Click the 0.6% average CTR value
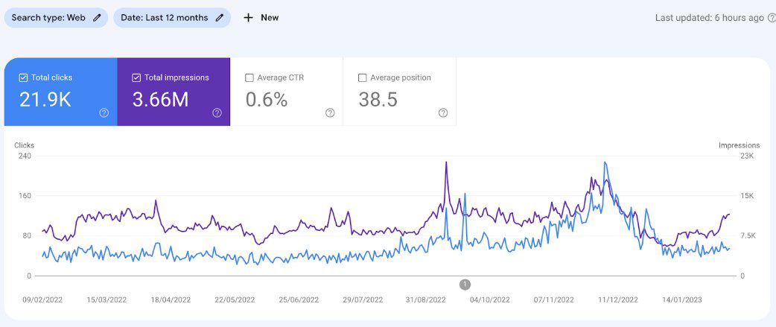Image resolution: width=776 pixels, height=327 pixels. pos(267,100)
